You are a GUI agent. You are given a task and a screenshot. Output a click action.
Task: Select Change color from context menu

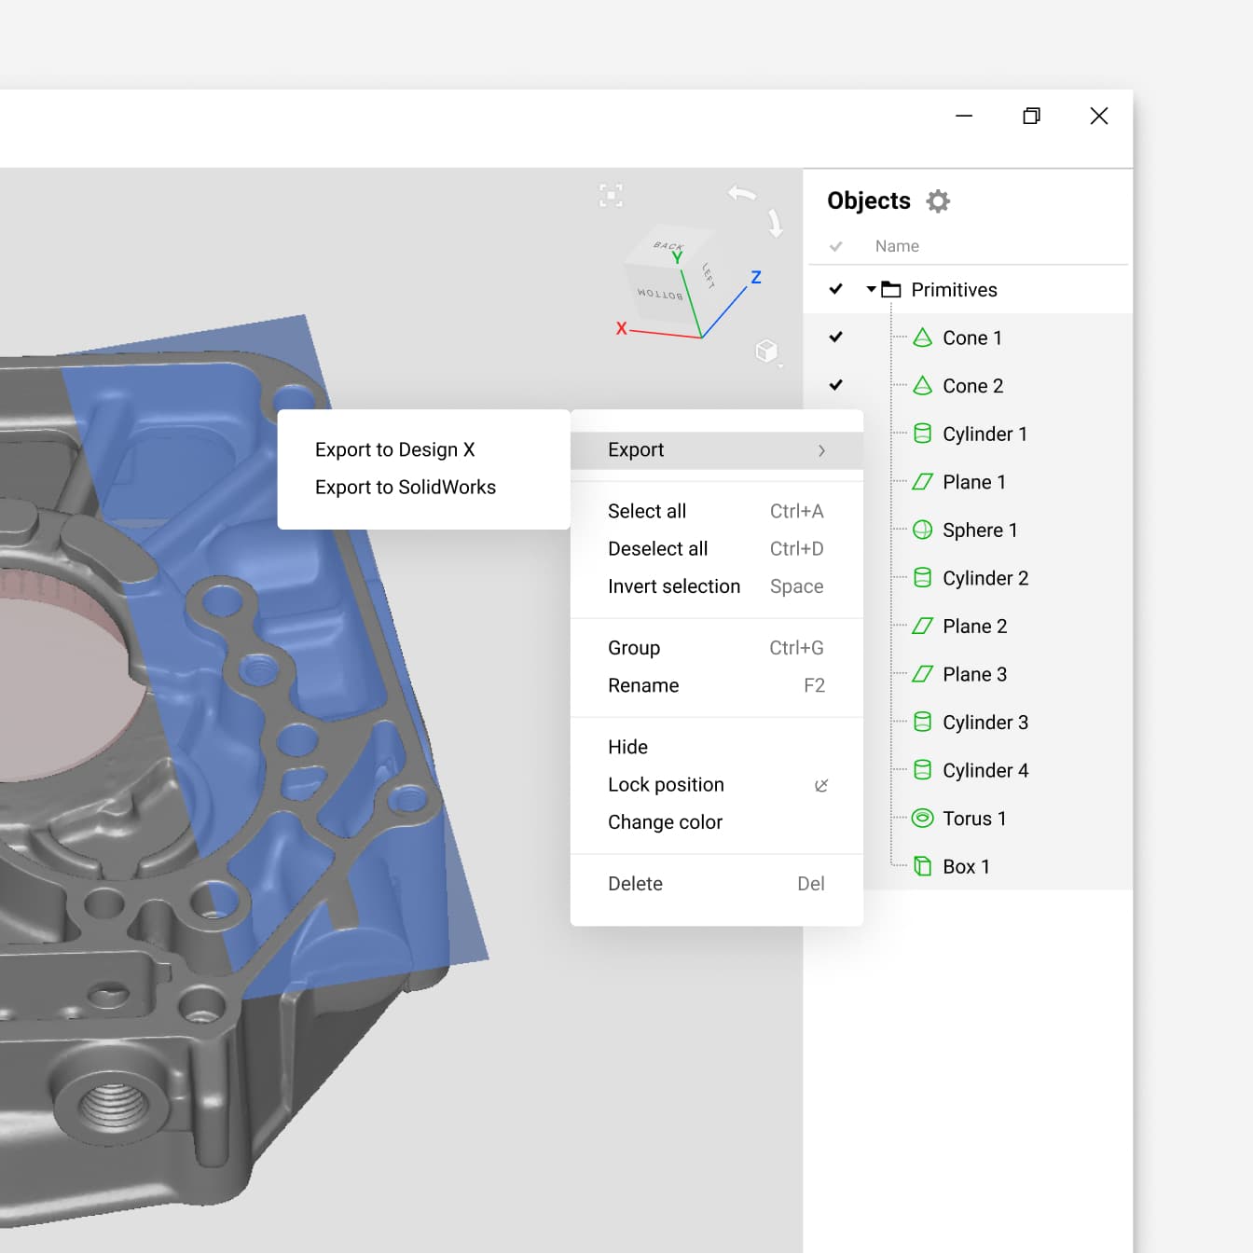[x=665, y=822]
